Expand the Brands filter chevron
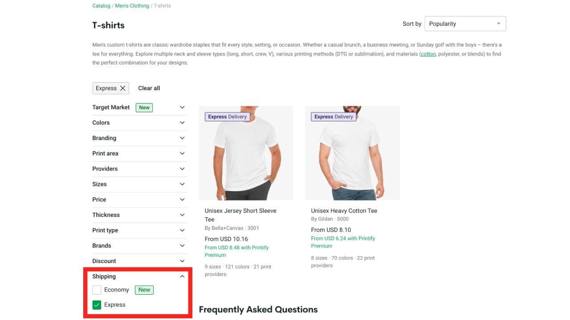This screenshot has width=570, height=320. point(182,246)
